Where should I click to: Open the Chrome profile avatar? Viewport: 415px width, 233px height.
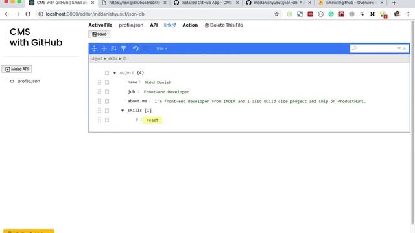[397, 14]
